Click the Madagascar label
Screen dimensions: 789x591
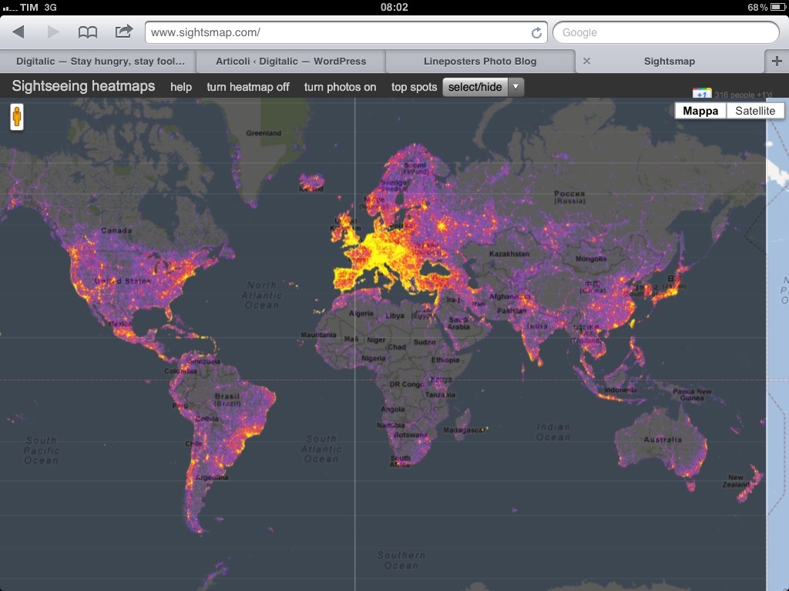[465, 430]
